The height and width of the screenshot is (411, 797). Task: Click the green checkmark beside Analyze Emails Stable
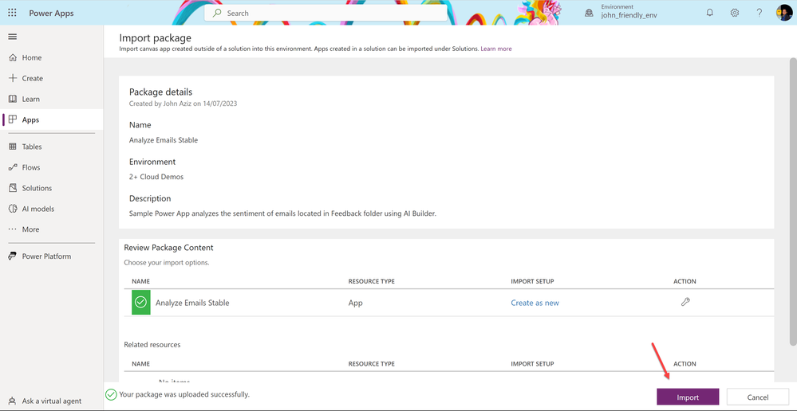pos(140,302)
